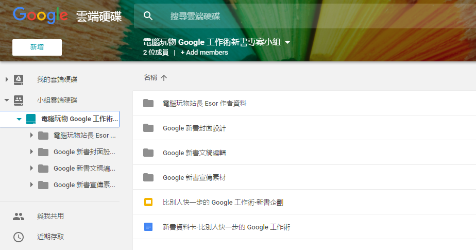This screenshot has width=476, height=250.
Task: Click the 新增 button
Action: (37, 47)
